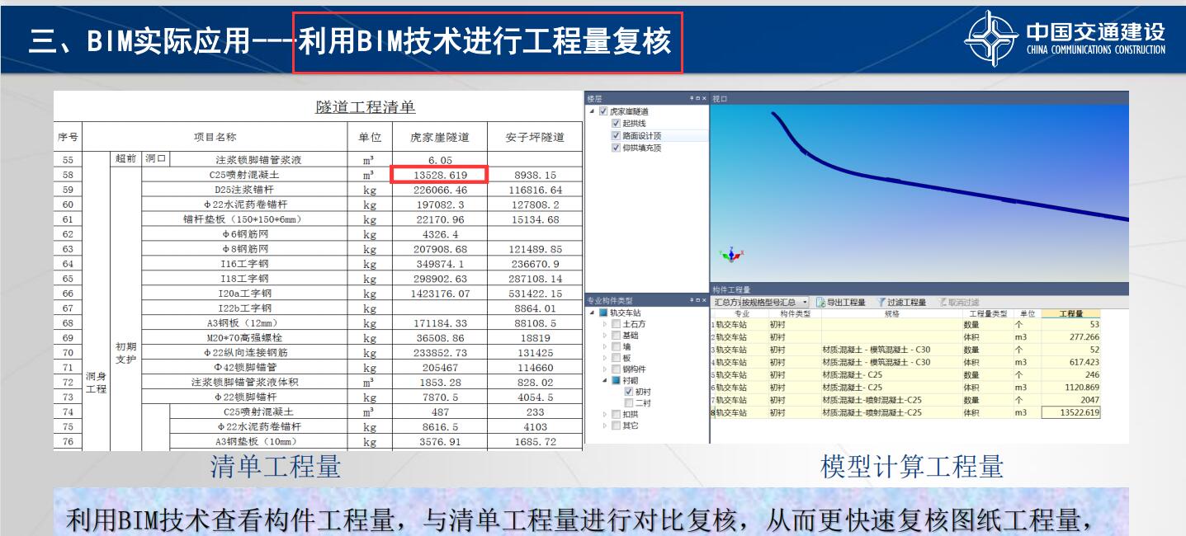The width and height of the screenshot is (1186, 536).
Task: Toggle the 衬砌 partial checkbox
Action: (616, 381)
